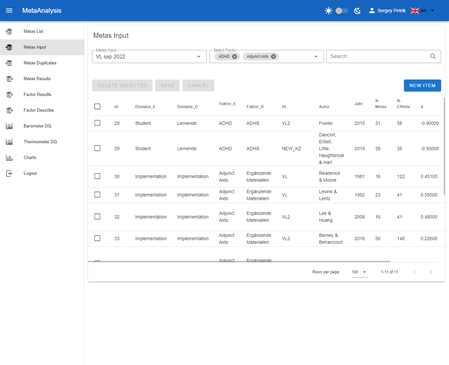
Task: Sort by the Jahr column header
Action: (359, 104)
